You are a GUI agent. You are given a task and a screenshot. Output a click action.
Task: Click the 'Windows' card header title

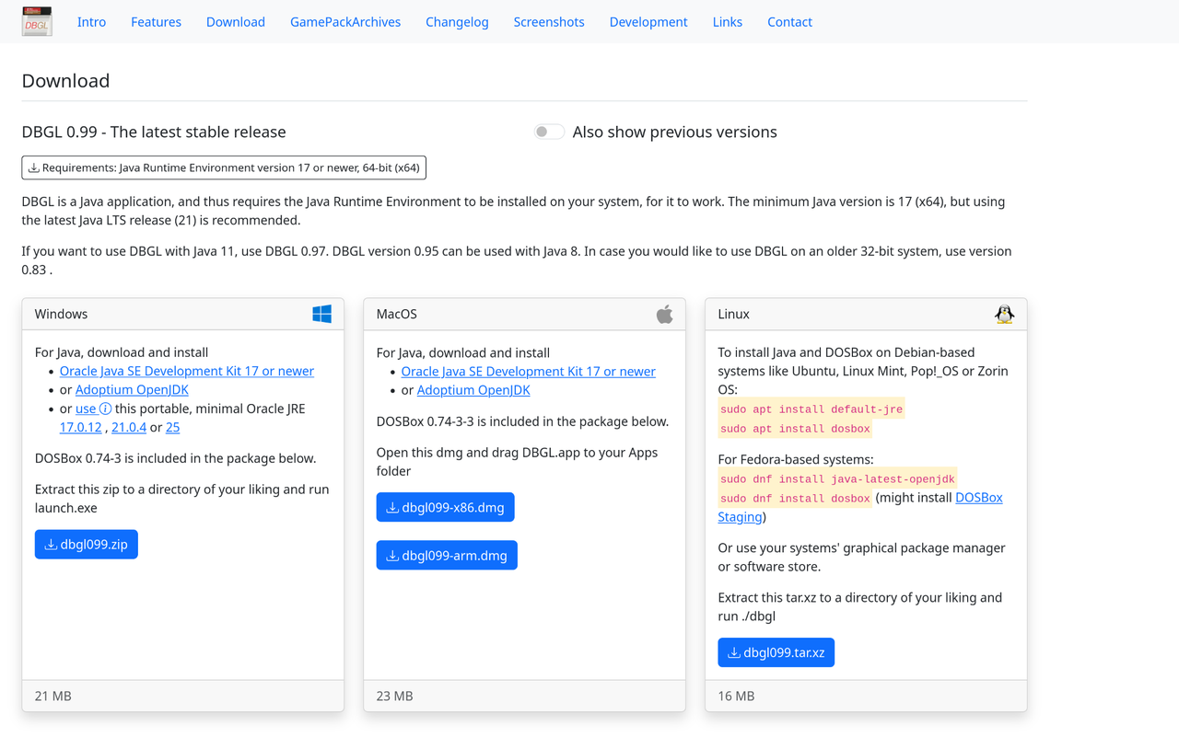pos(62,314)
